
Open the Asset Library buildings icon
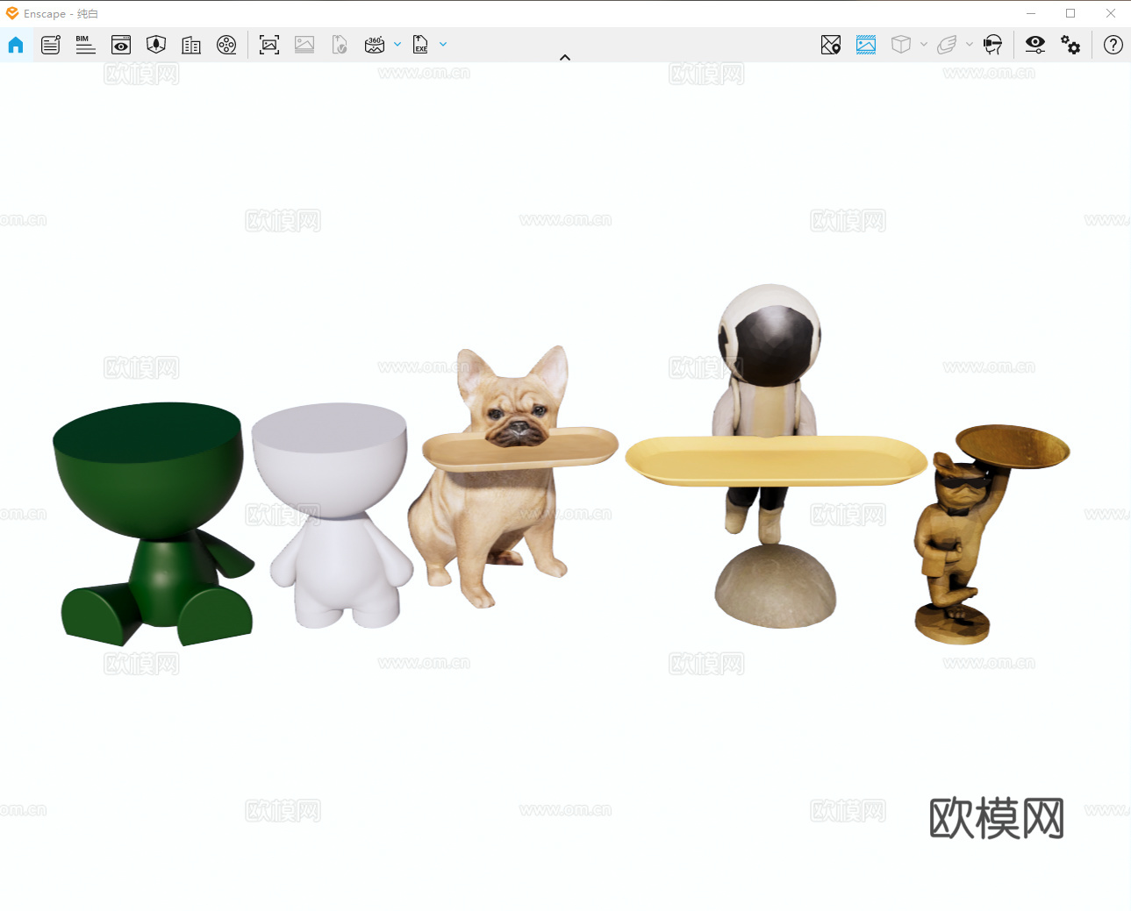click(x=191, y=45)
